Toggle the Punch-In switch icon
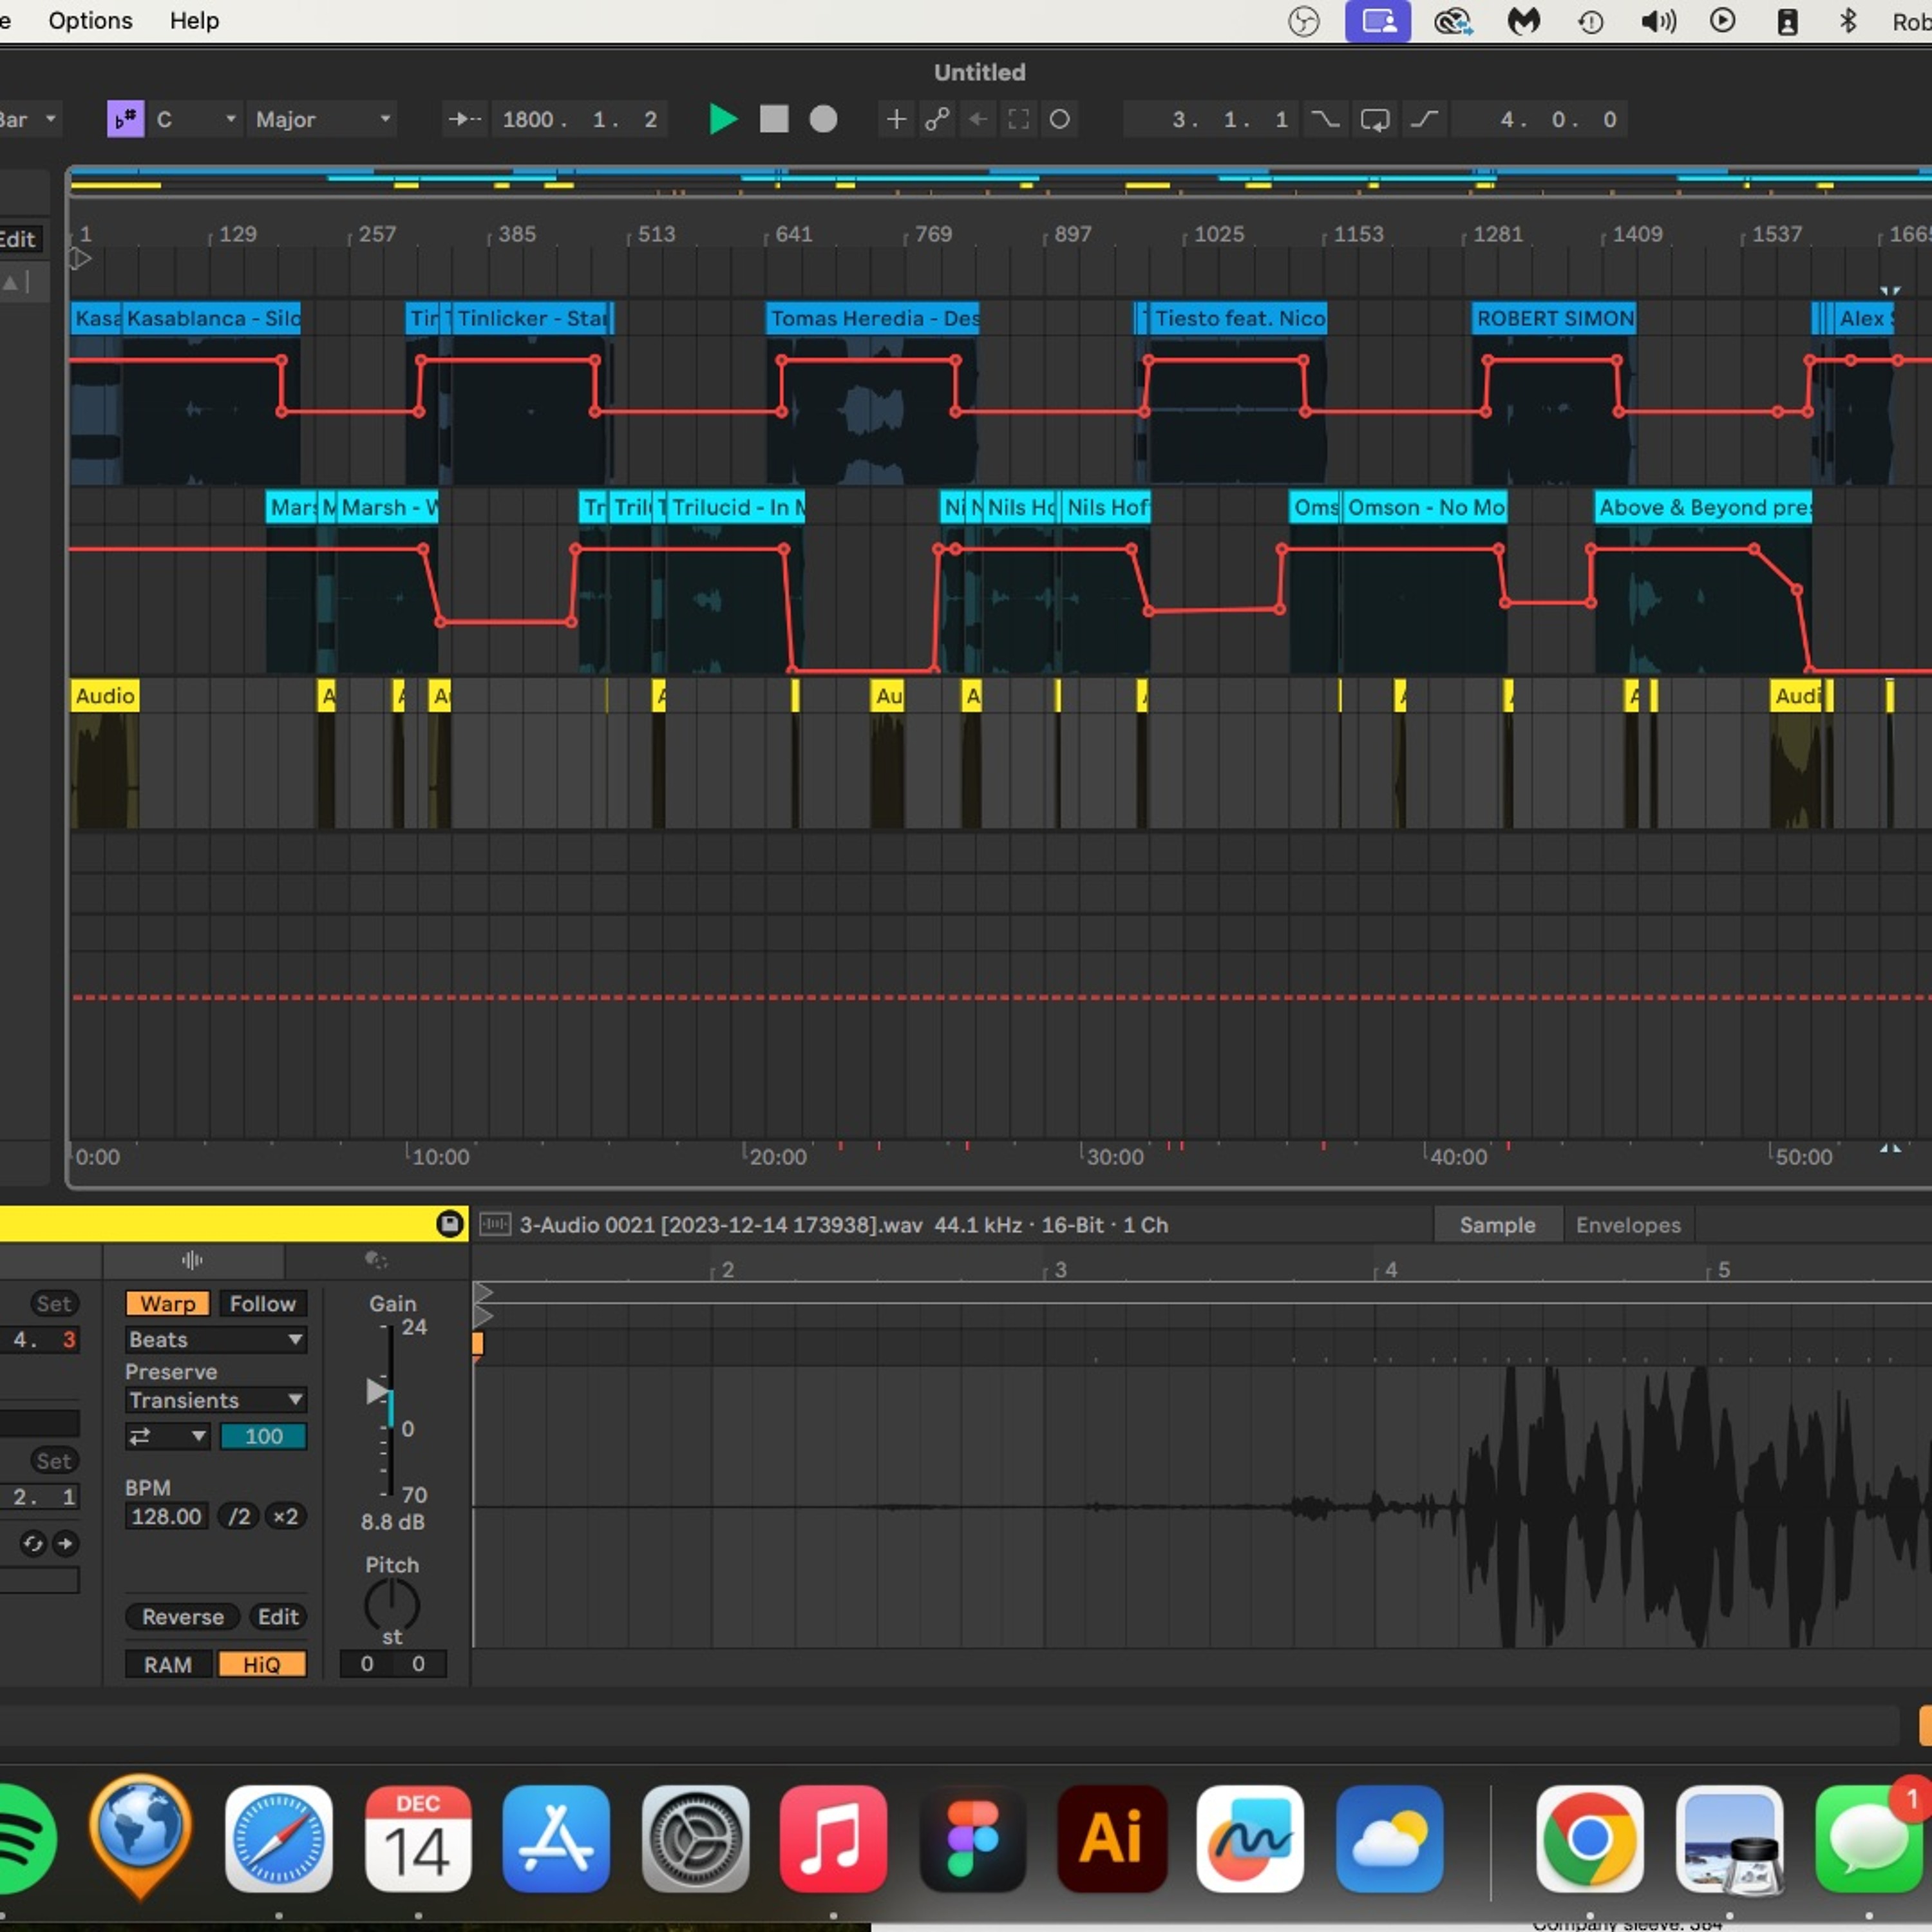 point(1325,119)
